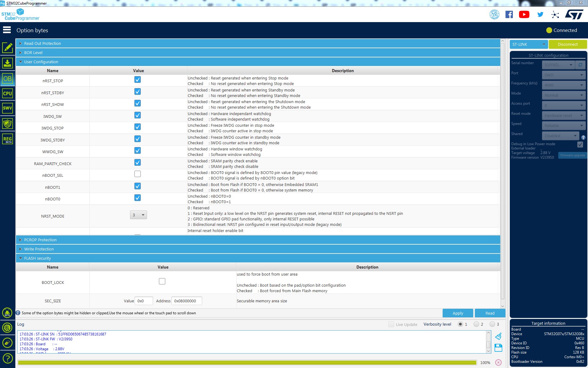This screenshot has height=368, width=588.
Task: Clear the log with the broom icon
Action: point(498,336)
